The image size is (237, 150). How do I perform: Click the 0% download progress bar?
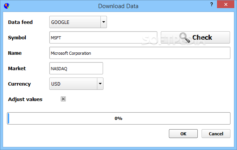[118, 118]
